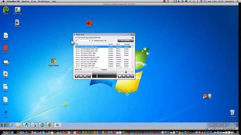Select the NRJ Hot Traxx (WMA 48k) row

pyautogui.click(x=103, y=61)
